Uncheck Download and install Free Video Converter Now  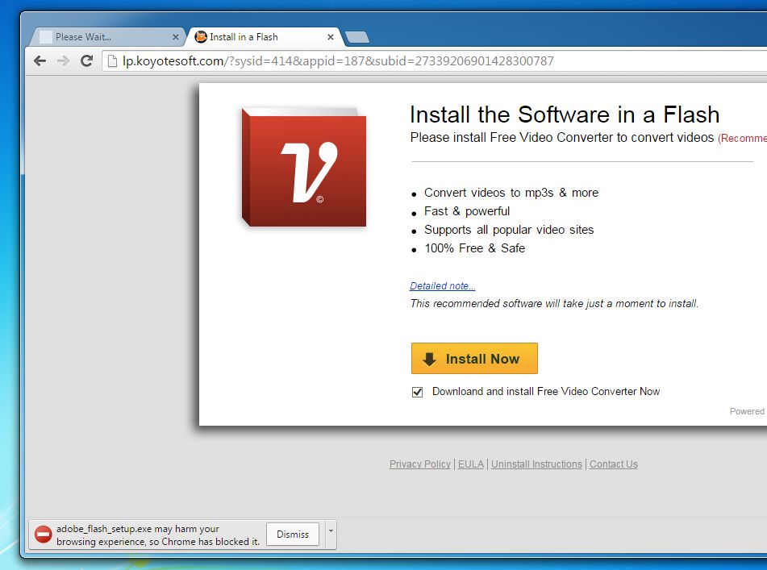(x=417, y=392)
